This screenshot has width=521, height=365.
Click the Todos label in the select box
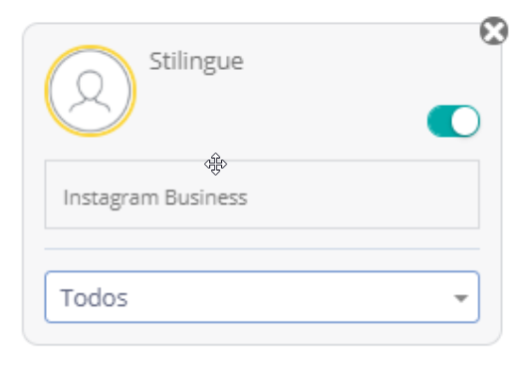94,297
